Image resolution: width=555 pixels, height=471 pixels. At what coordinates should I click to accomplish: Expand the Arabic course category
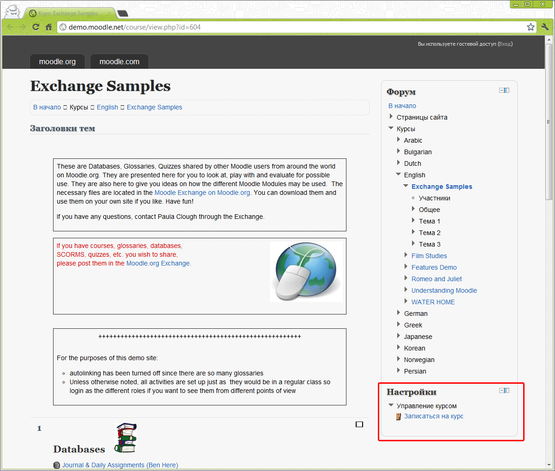[x=399, y=140]
